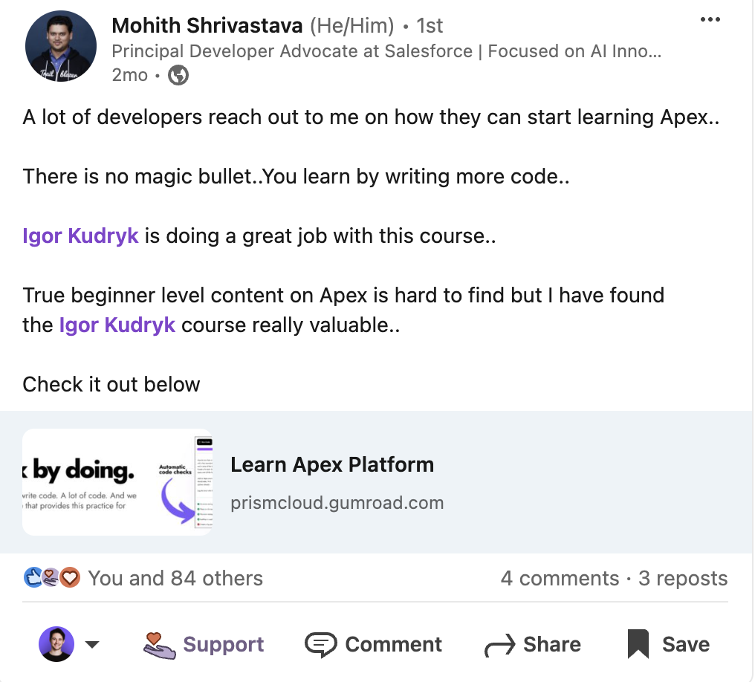755x682 pixels.
Task: View the 4 comments
Action: [x=560, y=578]
